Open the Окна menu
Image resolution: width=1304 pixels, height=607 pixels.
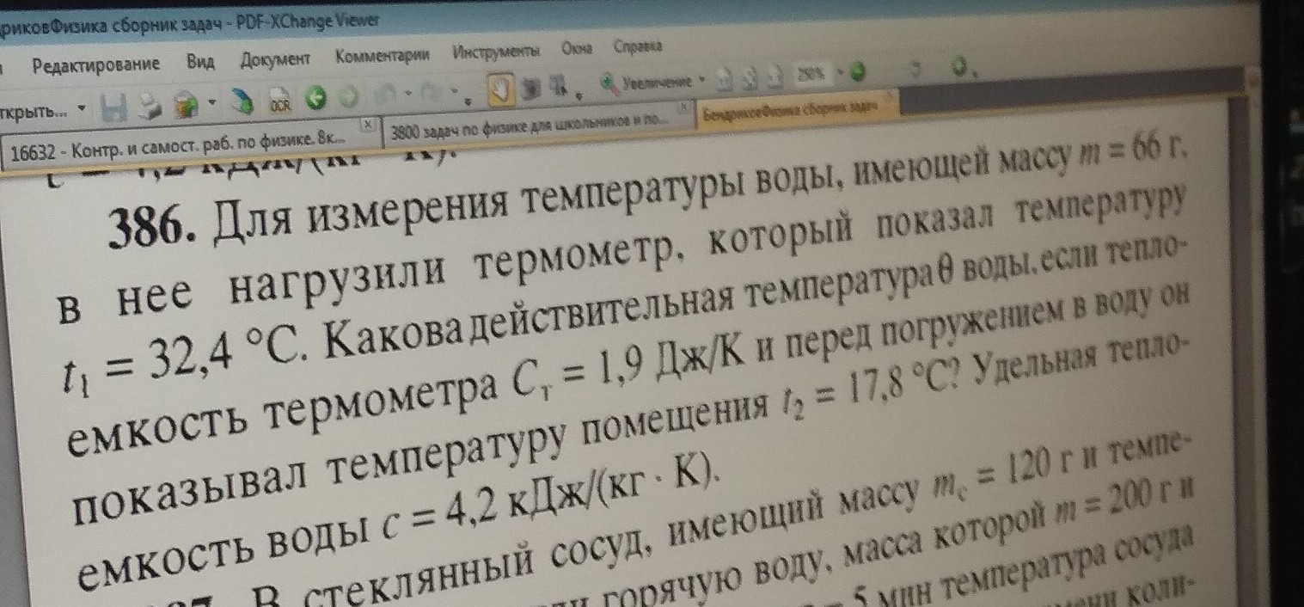[x=577, y=48]
